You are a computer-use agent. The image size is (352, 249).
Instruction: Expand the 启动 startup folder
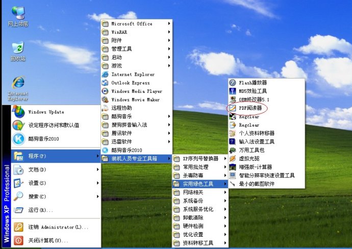pos(169,57)
